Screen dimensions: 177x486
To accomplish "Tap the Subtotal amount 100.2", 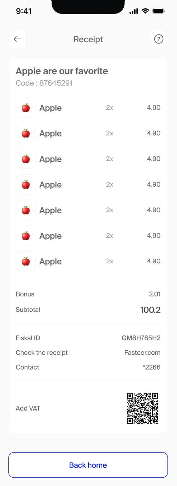I will 151,310.
